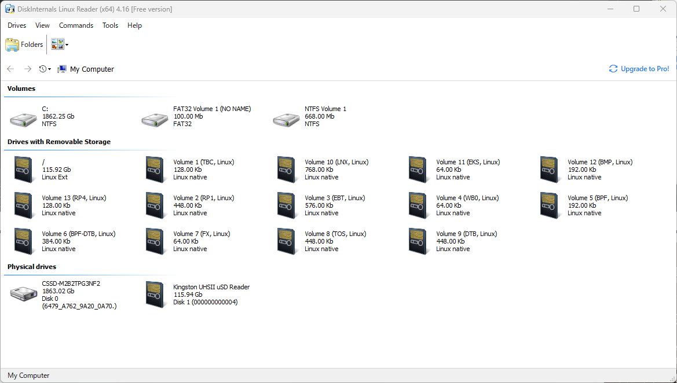Click the Volume 6 (BPF-DTB, Linux) label
This screenshot has height=383, width=677.
pos(79,234)
